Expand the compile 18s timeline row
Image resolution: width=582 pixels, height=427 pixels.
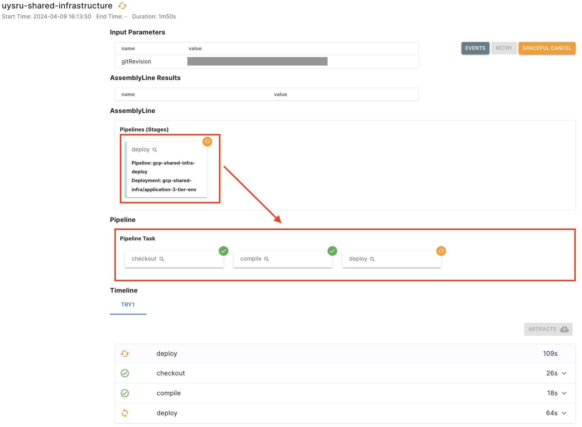pyautogui.click(x=564, y=393)
